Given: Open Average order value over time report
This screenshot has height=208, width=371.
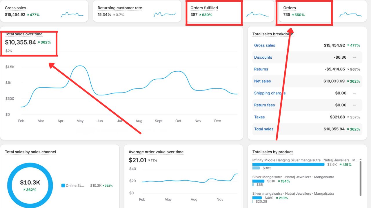Looking at the screenshot, I should pos(156,152).
